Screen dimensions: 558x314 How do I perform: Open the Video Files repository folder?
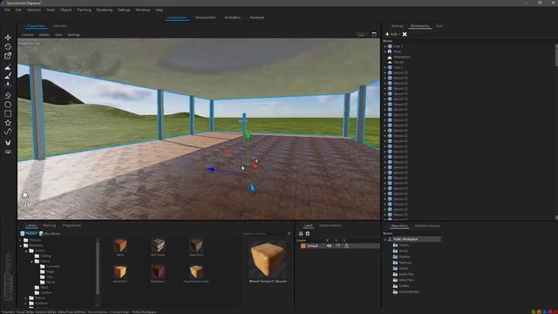[406, 280]
